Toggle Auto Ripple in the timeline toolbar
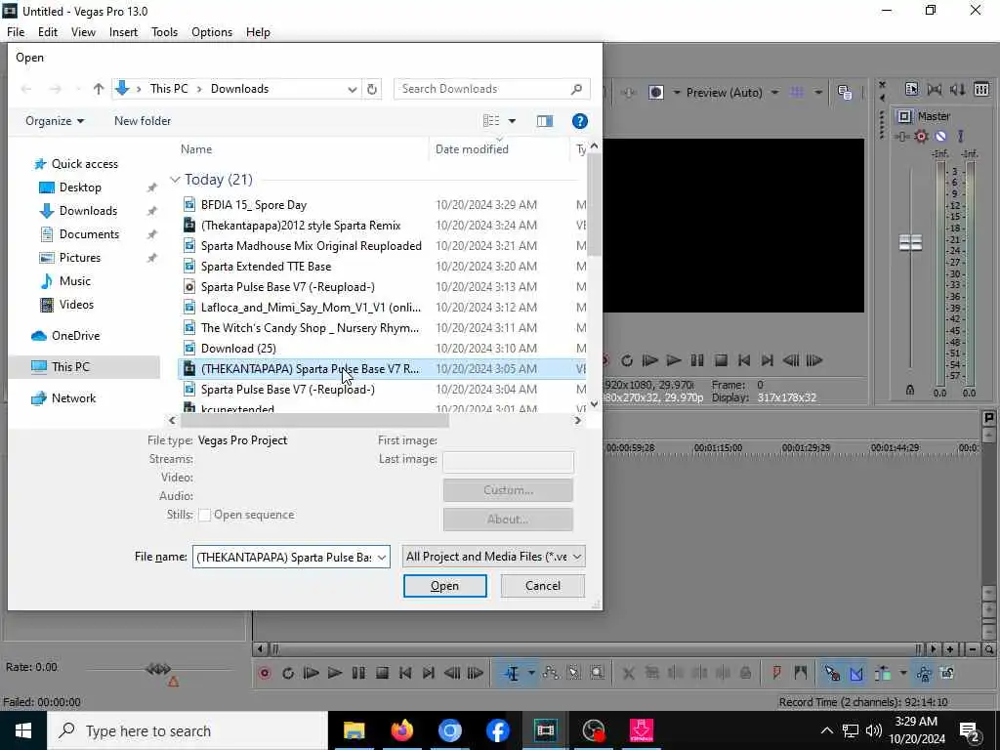Image resolution: width=1000 pixels, height=750 pixels. point(883,673)
